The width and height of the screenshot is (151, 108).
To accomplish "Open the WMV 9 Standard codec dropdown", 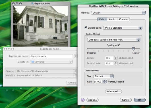I will click(123, 28).
